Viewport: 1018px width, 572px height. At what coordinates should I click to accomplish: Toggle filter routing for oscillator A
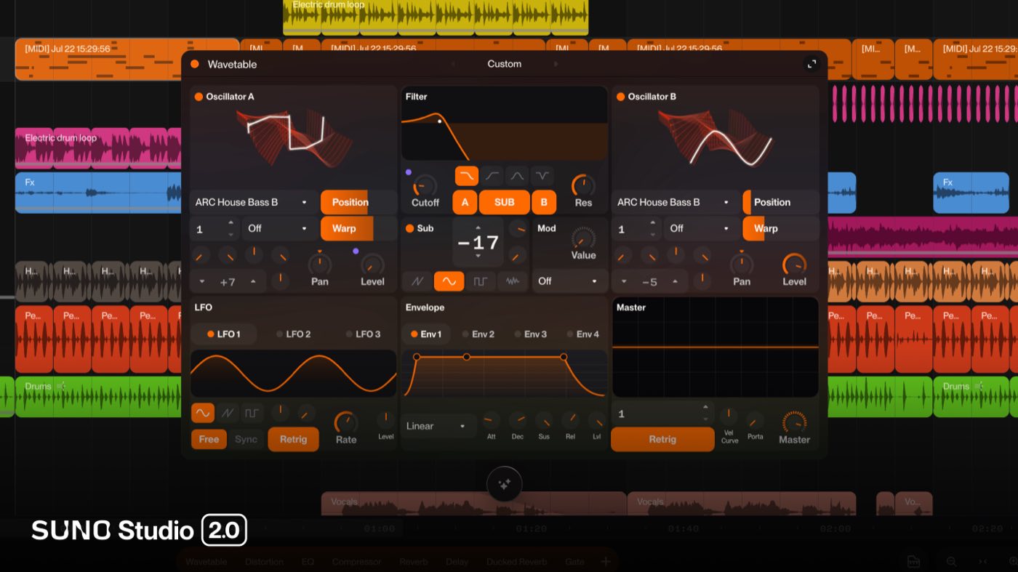point(465,202)
